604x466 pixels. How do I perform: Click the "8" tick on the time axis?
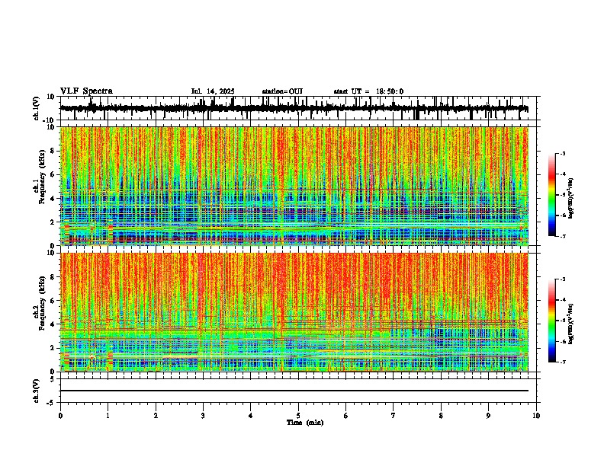pos(441,416)
